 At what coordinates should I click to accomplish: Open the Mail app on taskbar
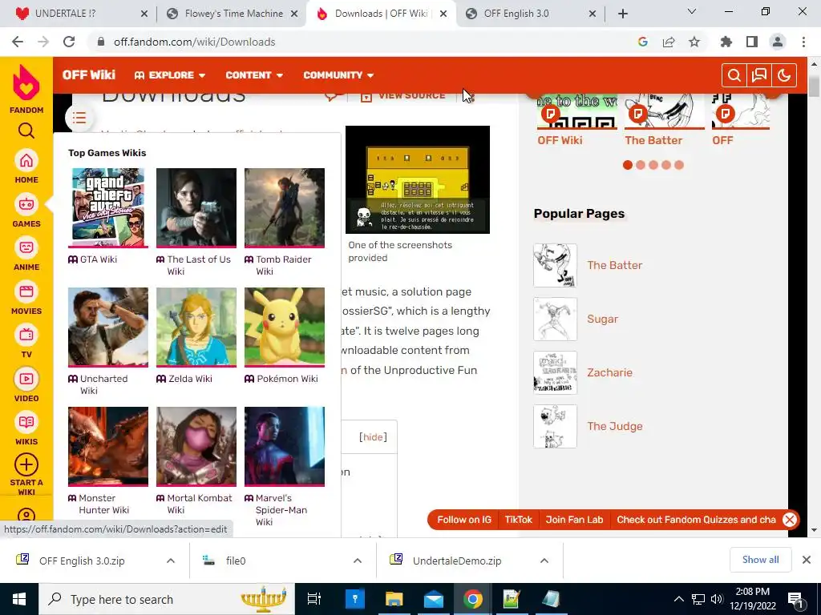[x=434, y=599]
